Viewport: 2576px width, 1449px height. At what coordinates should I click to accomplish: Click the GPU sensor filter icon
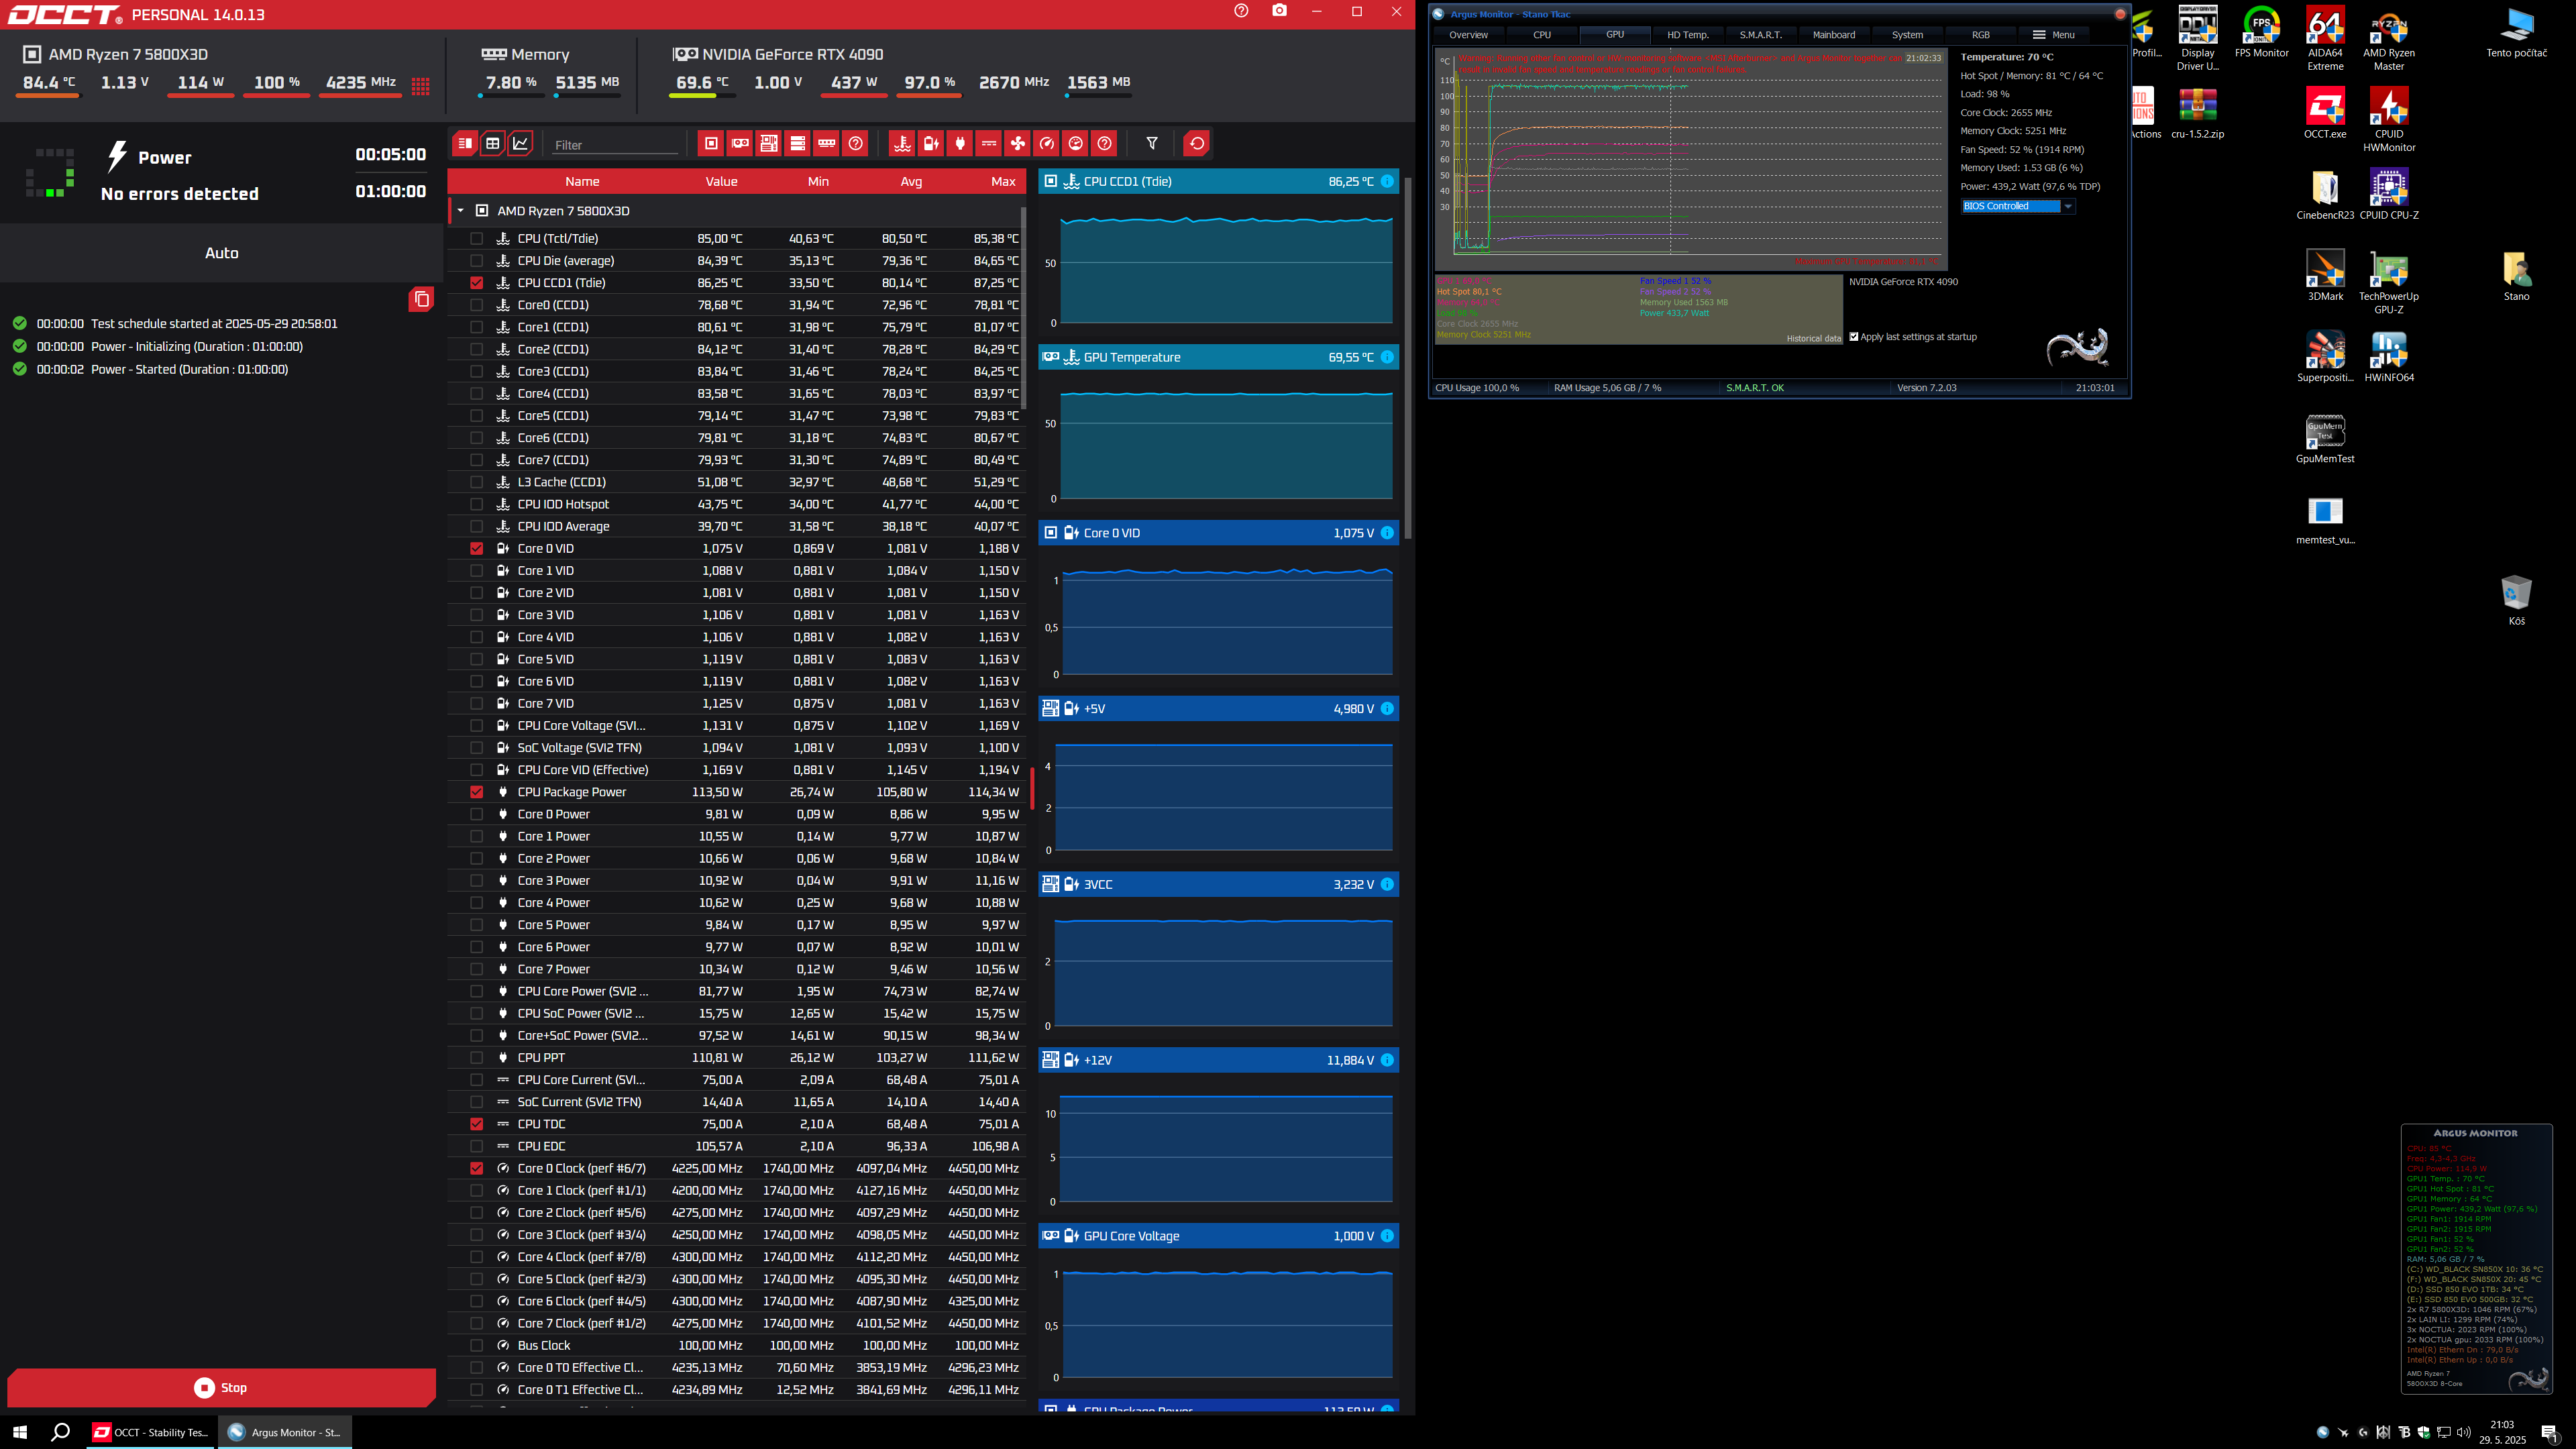point(740,144)
